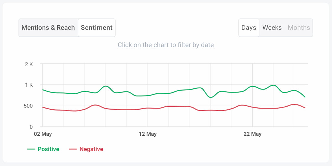Click the 02 May date label
The width and height of the screenshot is (332, 166).
(43, 134)
